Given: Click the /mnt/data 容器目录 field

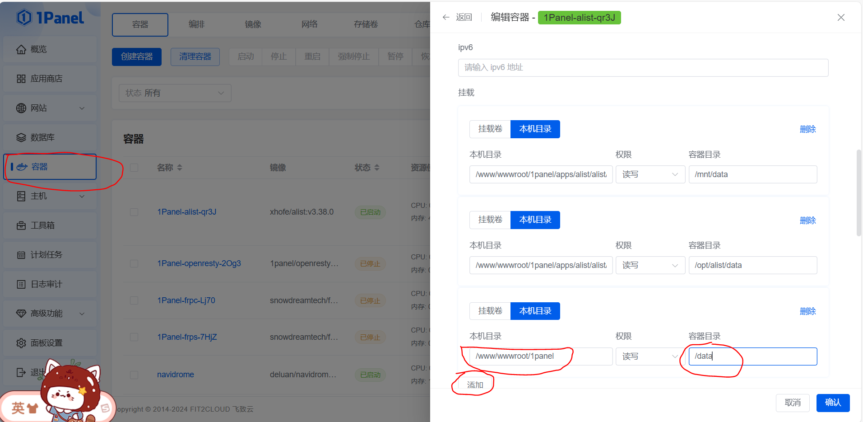Looking at the screenshot, I should pos(753,174).
